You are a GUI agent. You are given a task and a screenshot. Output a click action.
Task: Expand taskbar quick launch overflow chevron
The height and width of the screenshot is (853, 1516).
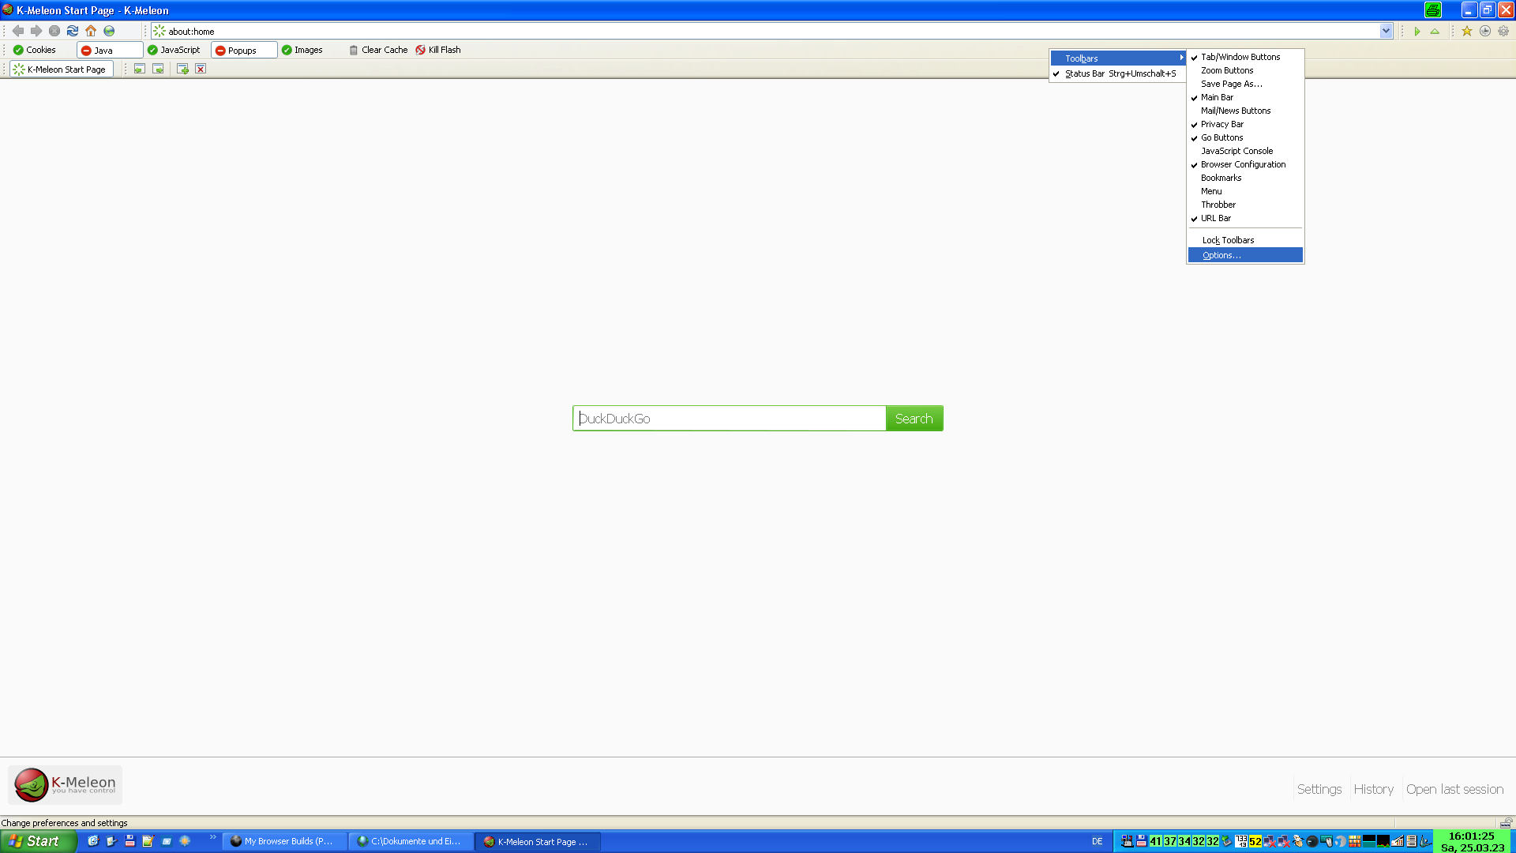pos(213,837)
